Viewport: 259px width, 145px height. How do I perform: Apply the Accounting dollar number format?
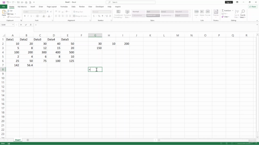click(x=93, y=16)
